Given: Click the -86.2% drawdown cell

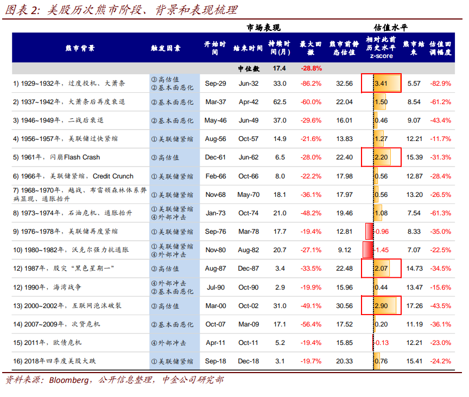Looking at the screenshot, I should pyautogui.click(x=311, y=84).
